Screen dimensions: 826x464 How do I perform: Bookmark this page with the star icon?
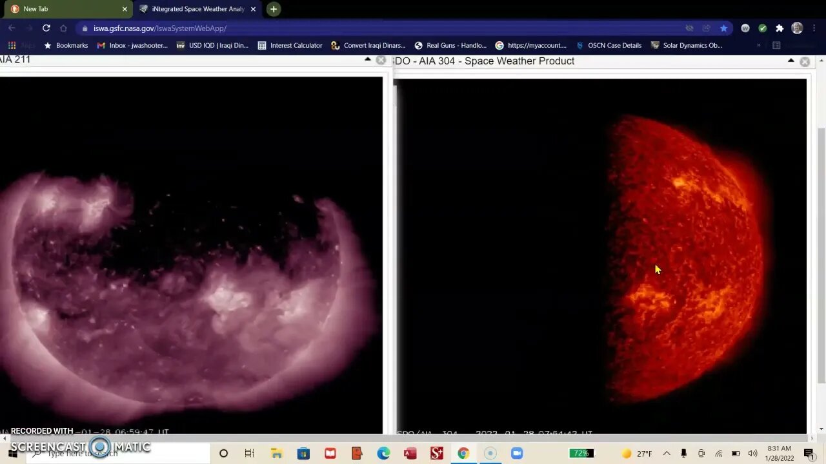click(x=723, y=28)
